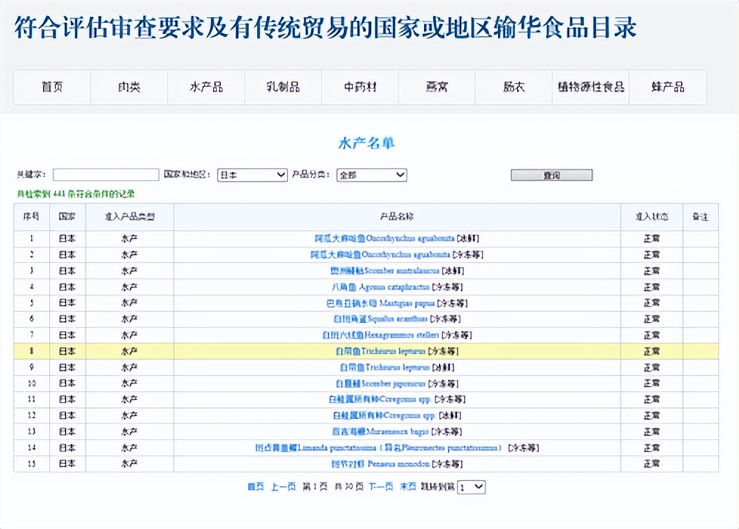
Task: Expand the 产品分类 dropdown showing 全部
Action: [372, 175]
